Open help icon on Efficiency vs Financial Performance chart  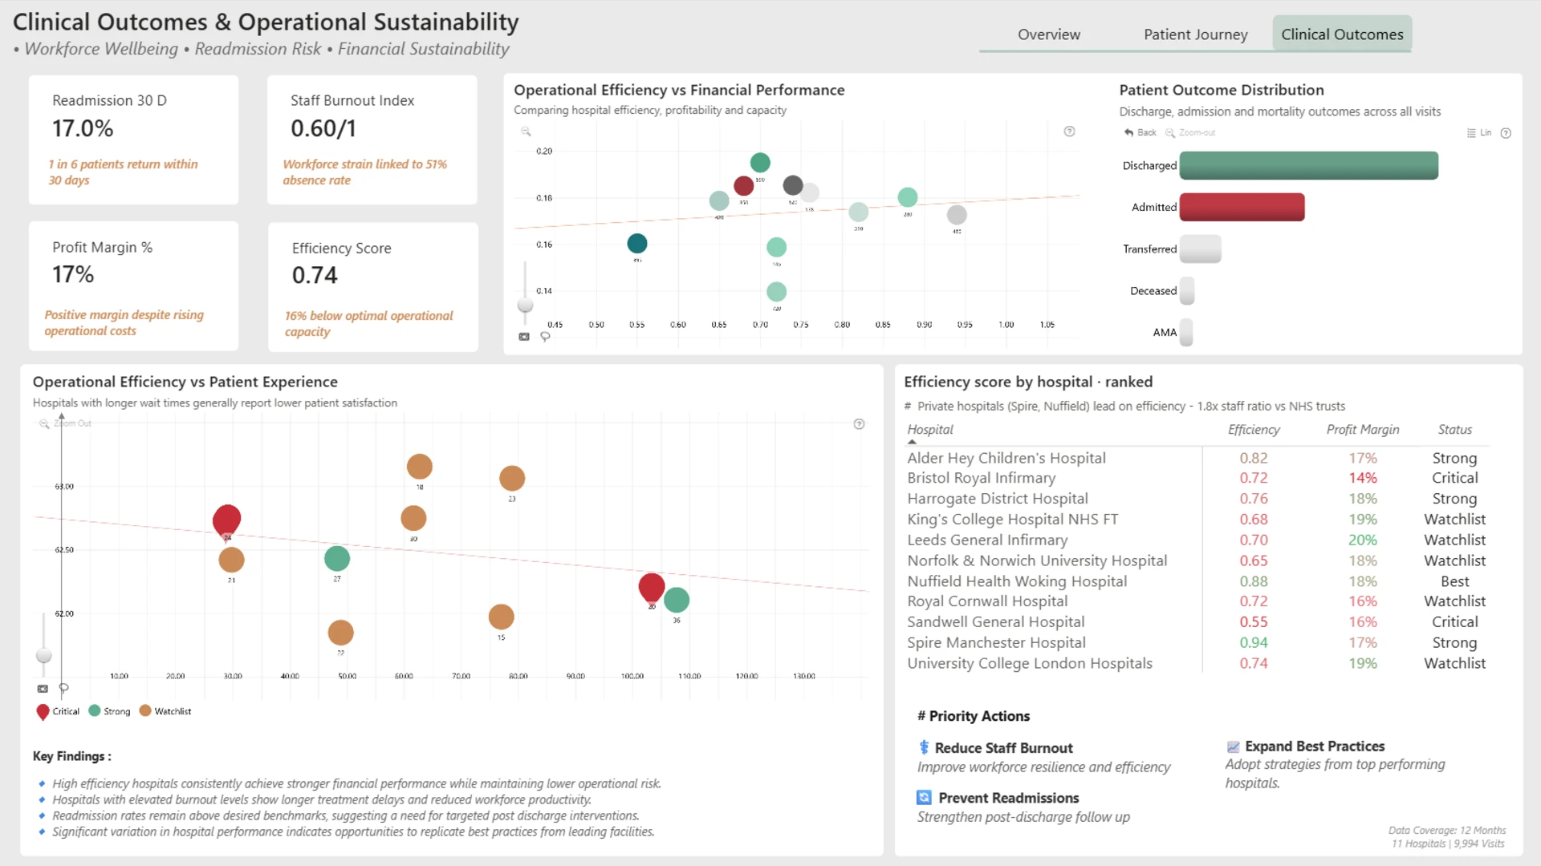pyautogui.click(x=1069, y=132)
